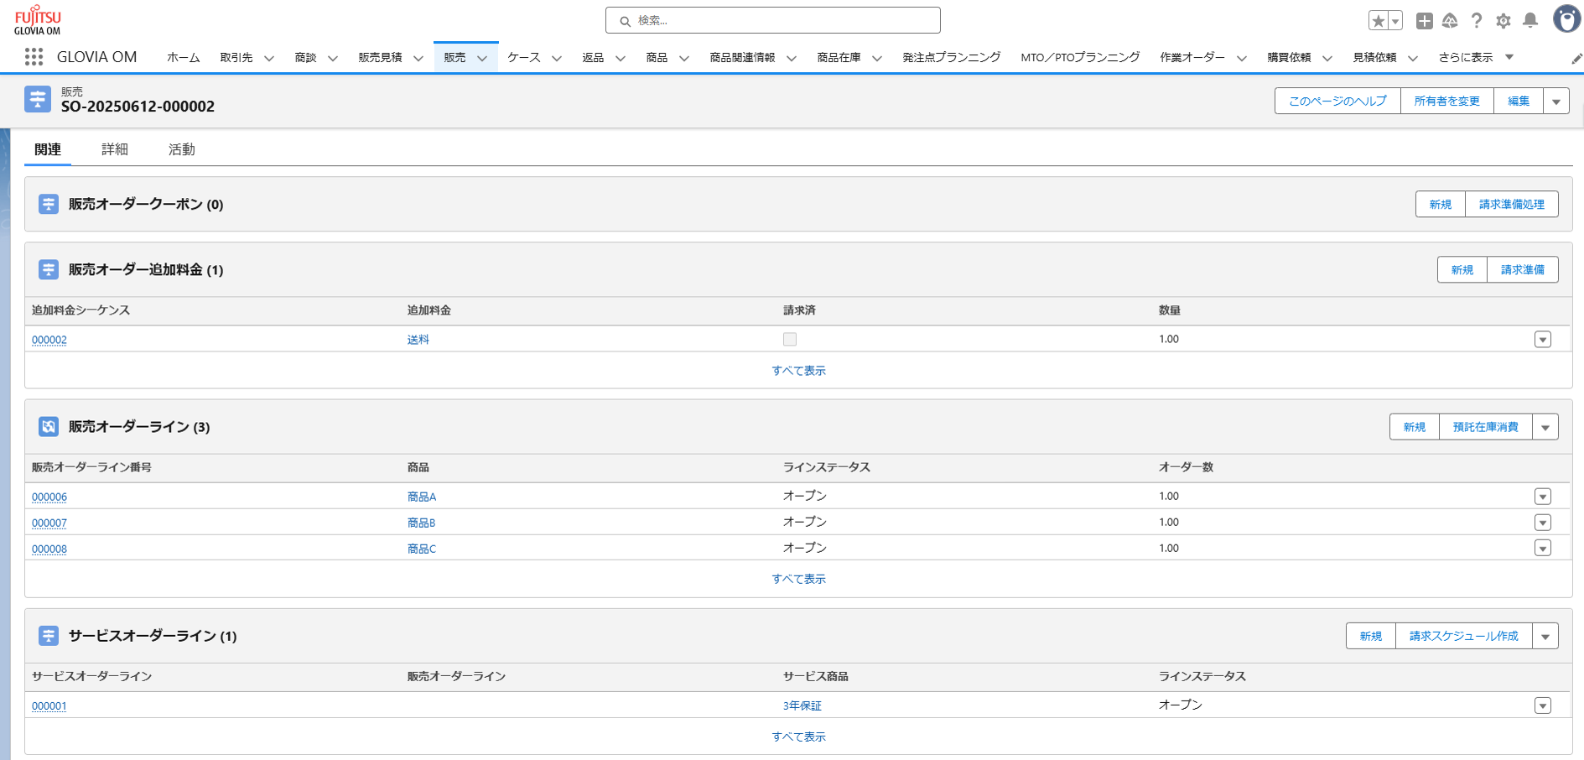Open row actions for line 000007
The width and height of the screenshot is (1584, 760).
click(x=1543, y=523)
